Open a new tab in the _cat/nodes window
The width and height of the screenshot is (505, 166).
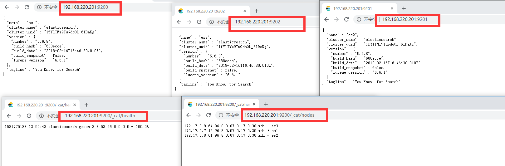pyautogui.click(x=266, y=104)
